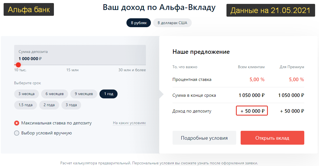Screen dimensions: 319x166
Task: Open the "На каких условиях" link
Action: (129, 123)
